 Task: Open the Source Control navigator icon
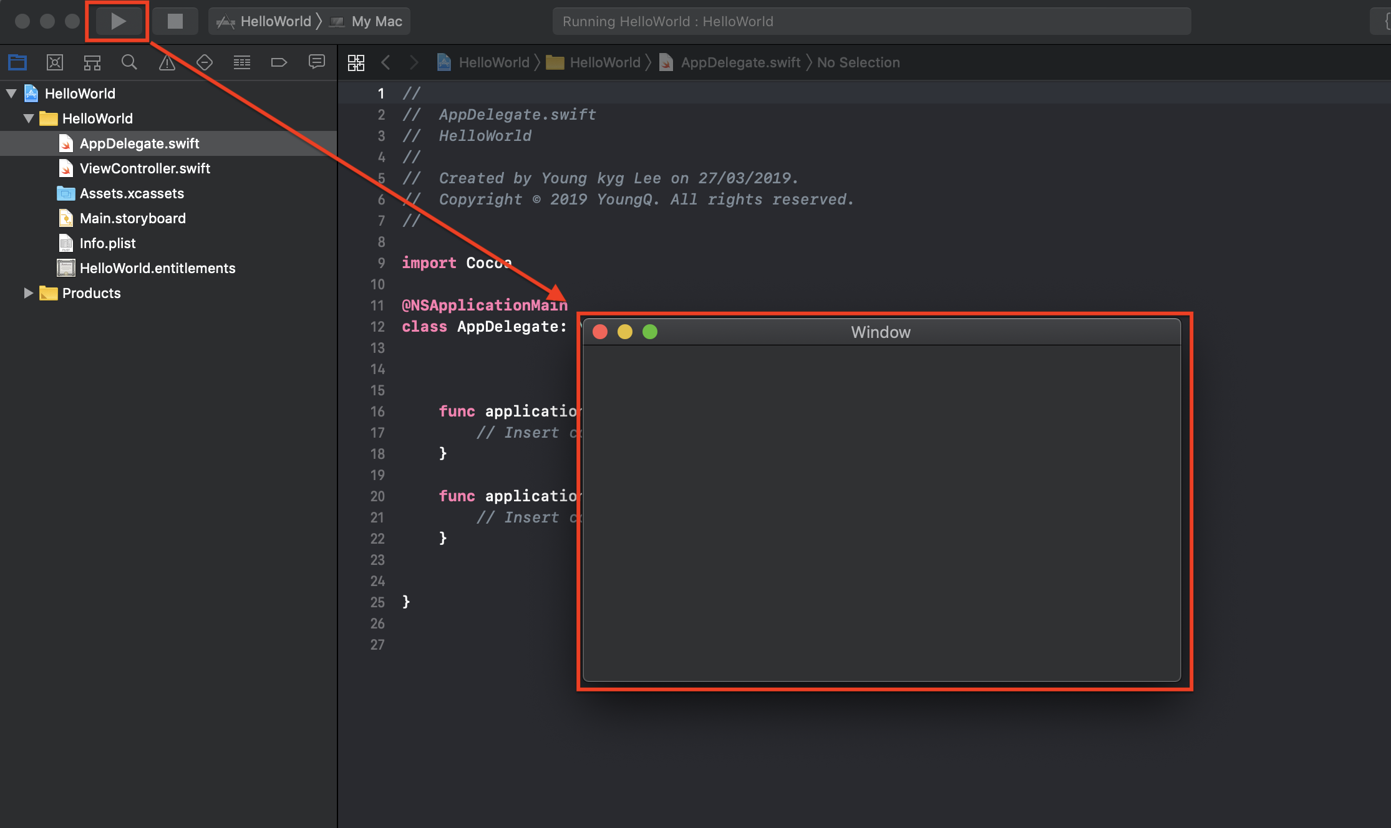[x=55, y=62]
